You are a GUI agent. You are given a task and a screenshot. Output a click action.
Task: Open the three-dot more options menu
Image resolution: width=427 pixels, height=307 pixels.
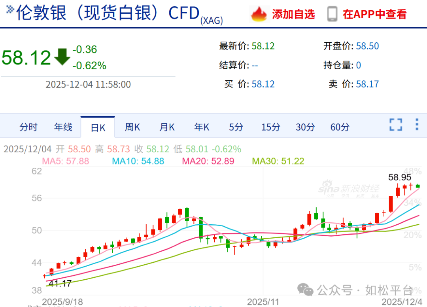416,125
